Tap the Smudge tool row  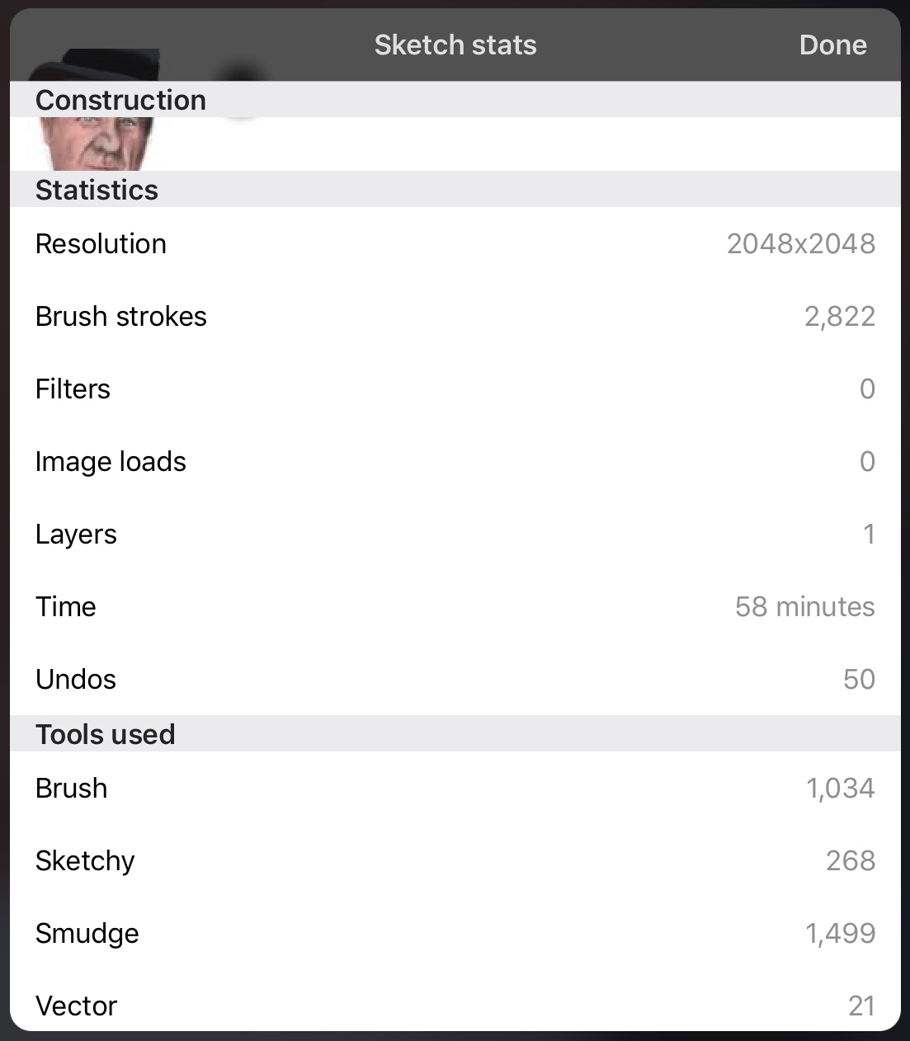pyautogui.click(x=455, y=934)
